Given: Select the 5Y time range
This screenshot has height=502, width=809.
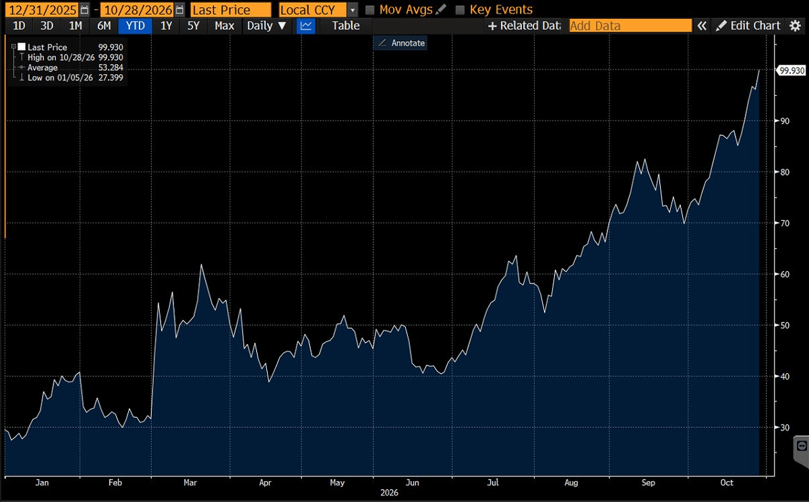Looking at the screenshot, I should point(194,26).
